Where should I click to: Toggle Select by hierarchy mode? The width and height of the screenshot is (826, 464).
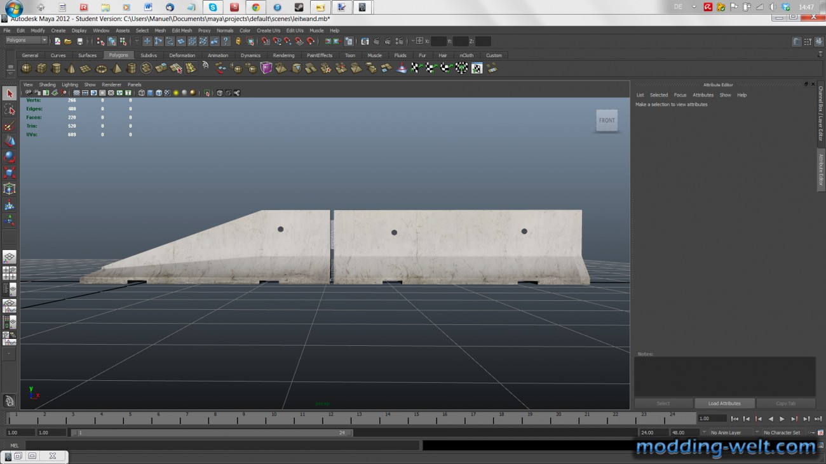[100, 41]
